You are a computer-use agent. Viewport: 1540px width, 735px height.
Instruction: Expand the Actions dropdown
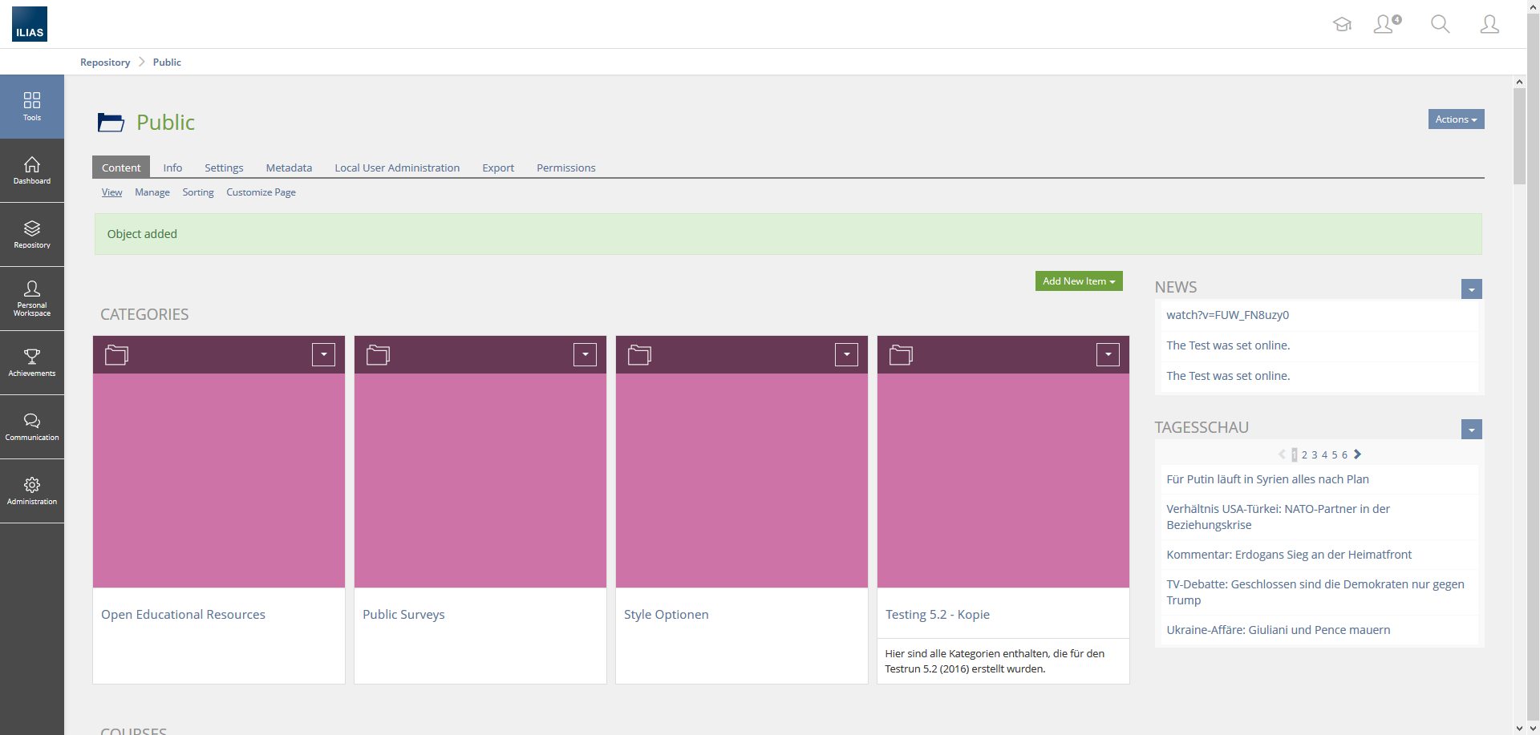1456,119
